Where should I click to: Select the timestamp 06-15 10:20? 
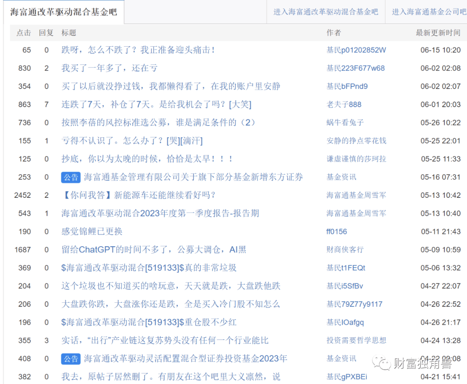[x=441, y=50]
